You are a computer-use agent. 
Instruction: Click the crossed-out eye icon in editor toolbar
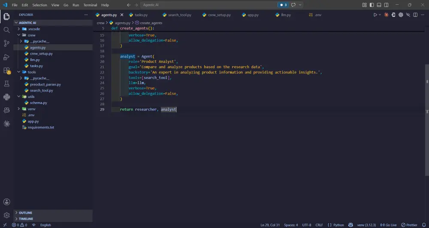coord(408,15)
